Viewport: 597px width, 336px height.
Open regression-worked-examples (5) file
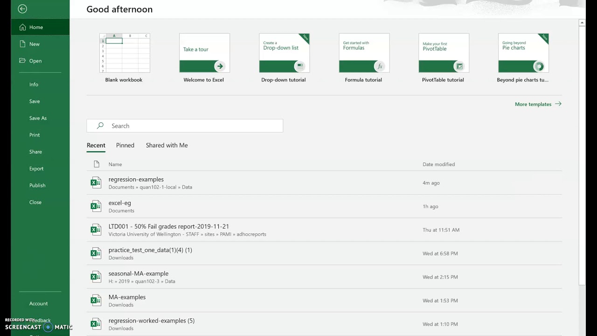click(324, 324)
